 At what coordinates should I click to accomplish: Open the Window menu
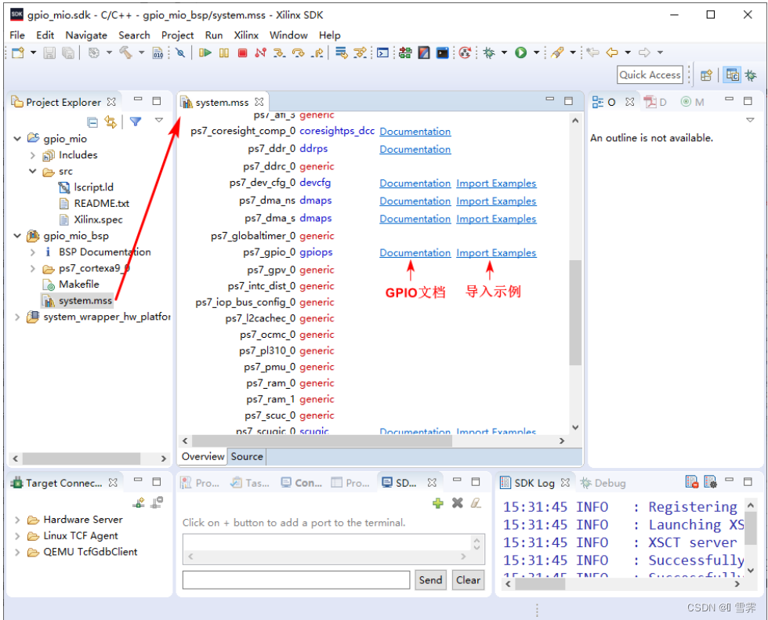point(288,35)
